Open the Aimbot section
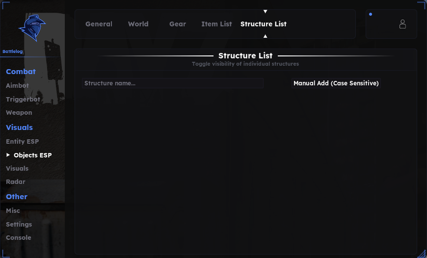Screen dimensions: 427x258 [x=18, y=85]
